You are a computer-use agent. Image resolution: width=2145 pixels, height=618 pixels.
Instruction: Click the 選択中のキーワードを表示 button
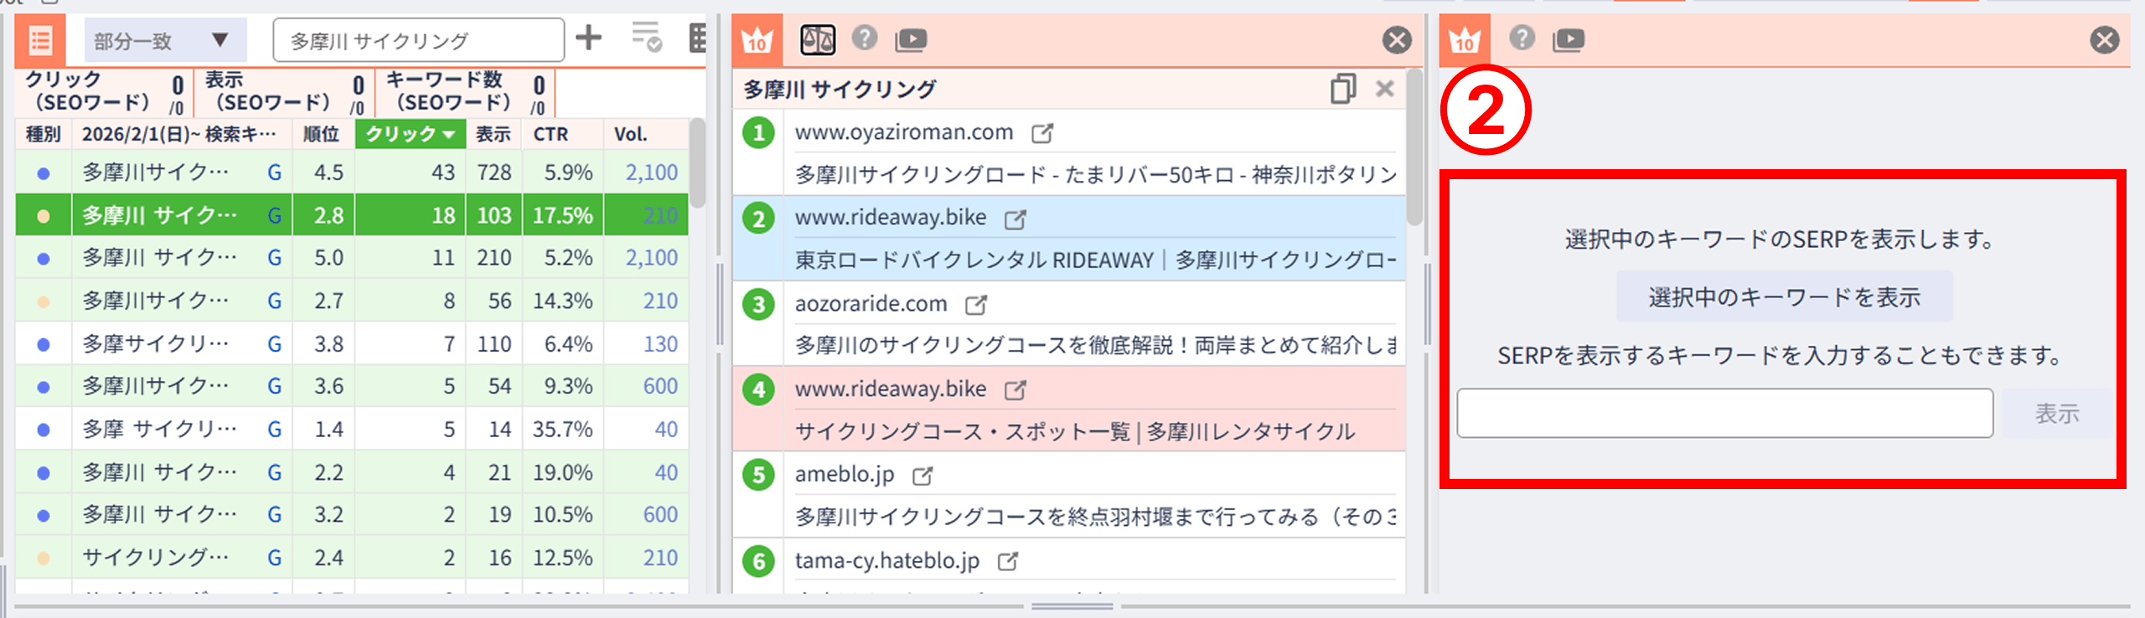tap(1784, 297)
